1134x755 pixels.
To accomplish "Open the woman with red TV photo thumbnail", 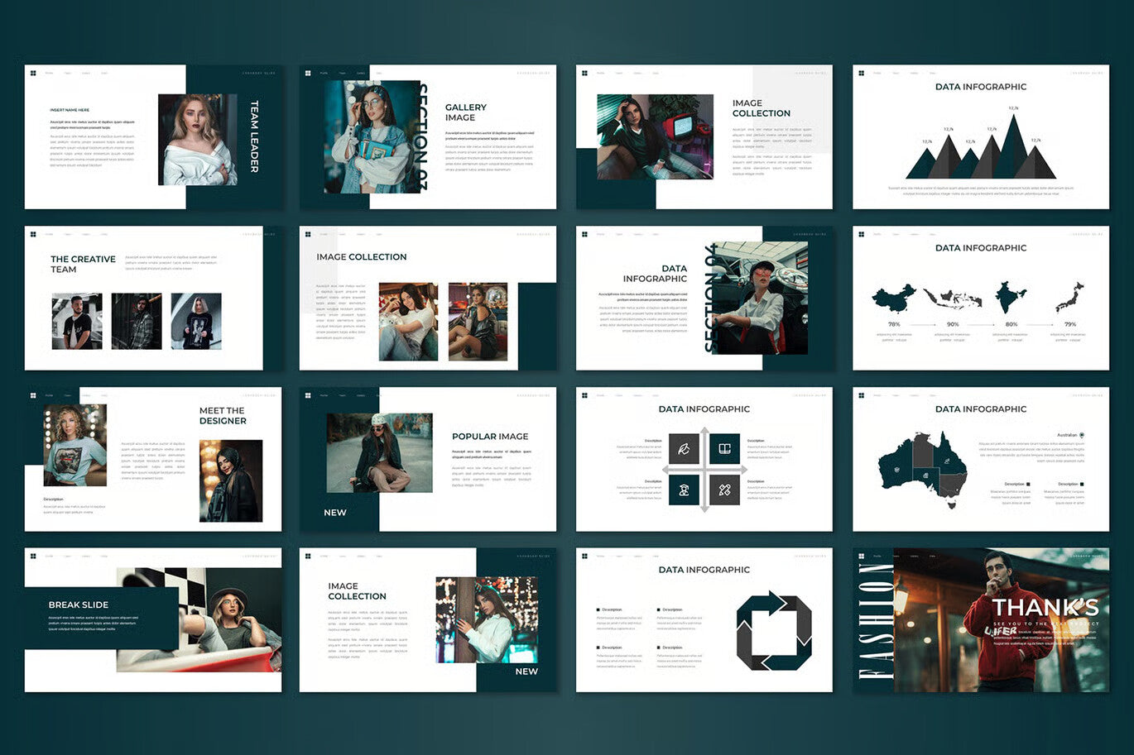I will (656, 136).
